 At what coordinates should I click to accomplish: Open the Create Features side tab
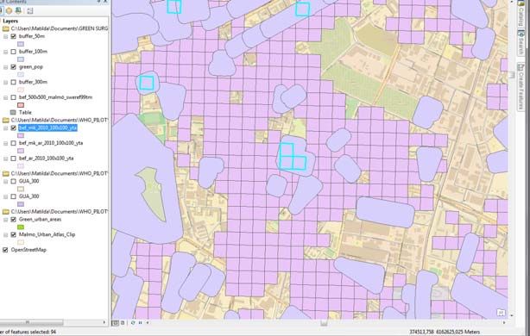521,87
